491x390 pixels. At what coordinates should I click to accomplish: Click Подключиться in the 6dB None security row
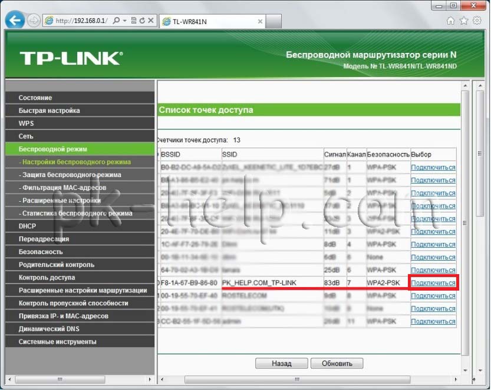point(433,257)
